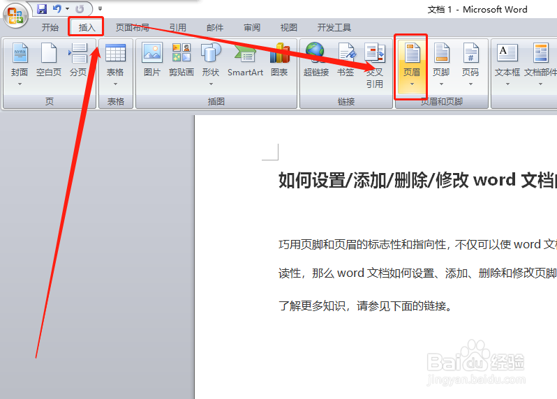
Task: Click the line starting 读性，那么 word
Action: click(x=417, y=273)
